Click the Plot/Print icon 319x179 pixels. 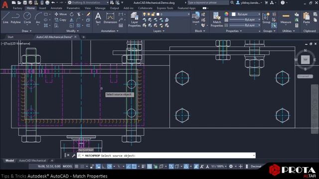tap(47, 2)
